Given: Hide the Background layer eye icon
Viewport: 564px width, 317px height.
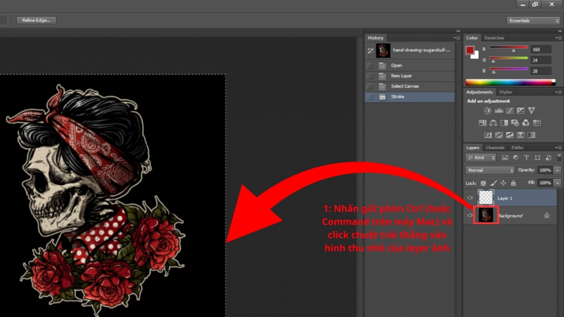Looking at the screenshot, I should [470, 215].
